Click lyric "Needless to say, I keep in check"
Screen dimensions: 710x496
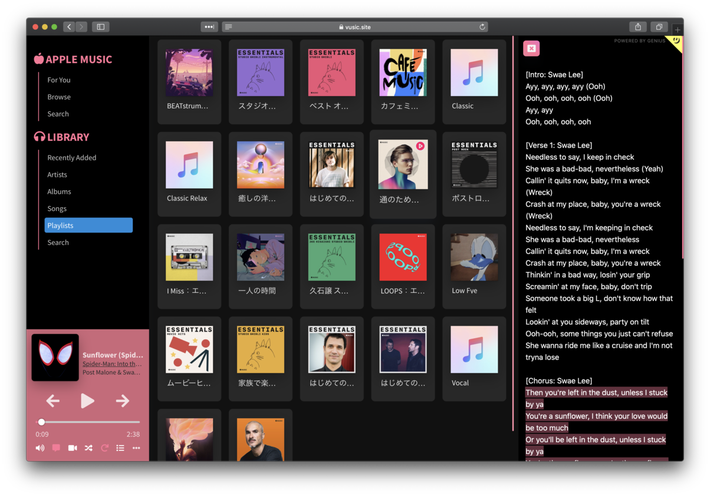tap(580, 157)
